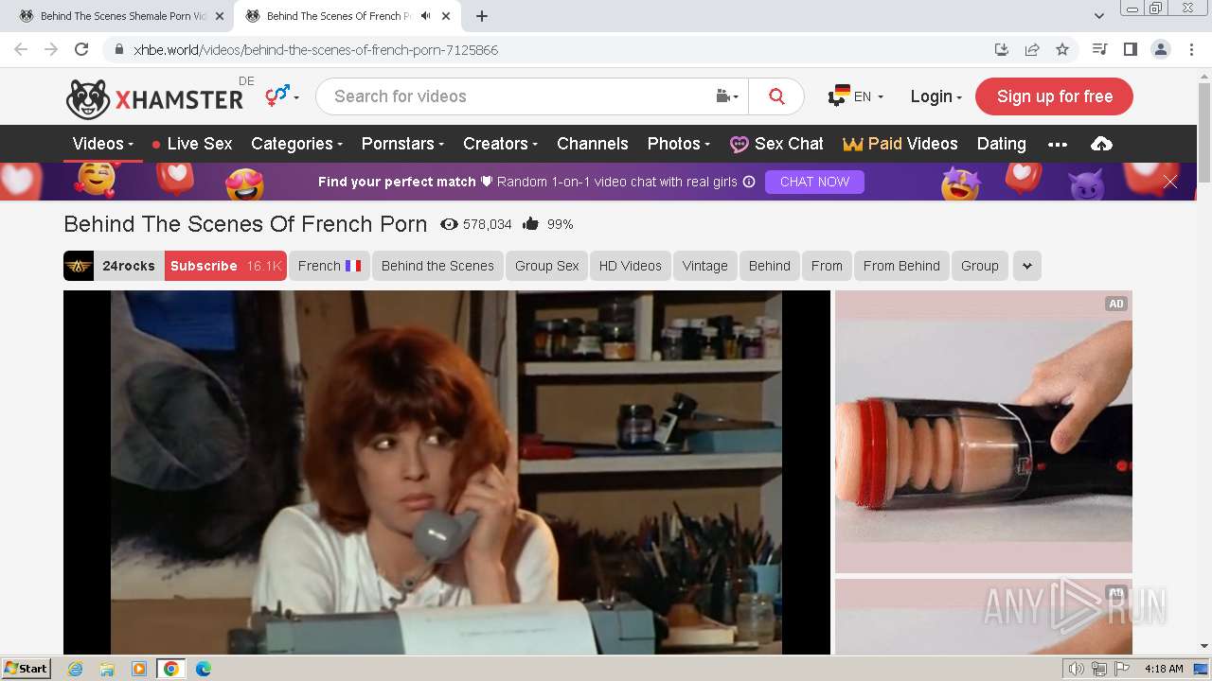Viewport: 1212px width, 681px height.
Task: Open Chrome's three-dot menu
Action: (x=1190, y=49)
